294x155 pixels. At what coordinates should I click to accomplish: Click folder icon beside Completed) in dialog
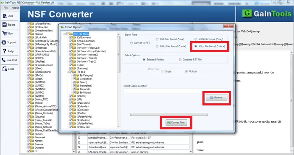coord(78,79)
